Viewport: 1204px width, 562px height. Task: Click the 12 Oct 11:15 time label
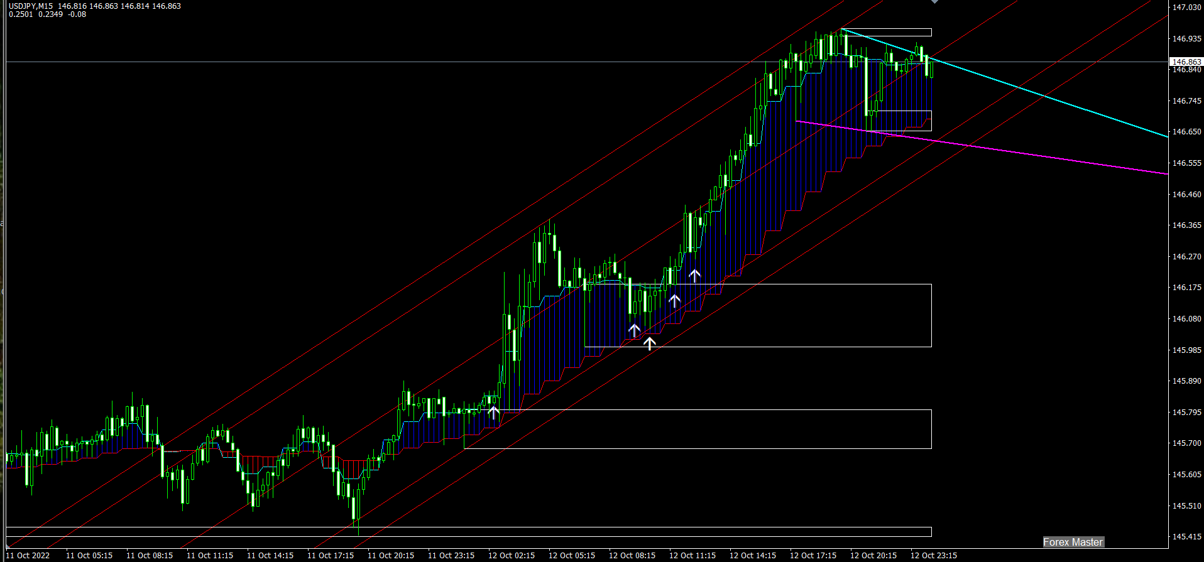pos(692,556)
